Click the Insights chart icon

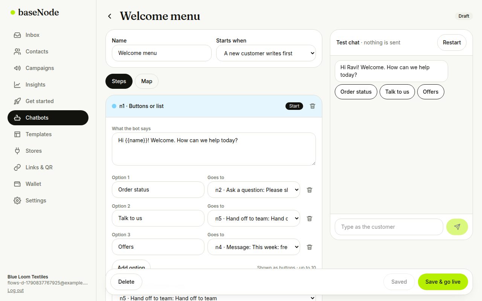pyautogui.click(x=17, y=85)
